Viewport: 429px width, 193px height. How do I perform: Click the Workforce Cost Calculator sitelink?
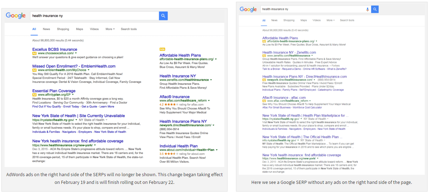click(307, 107)
